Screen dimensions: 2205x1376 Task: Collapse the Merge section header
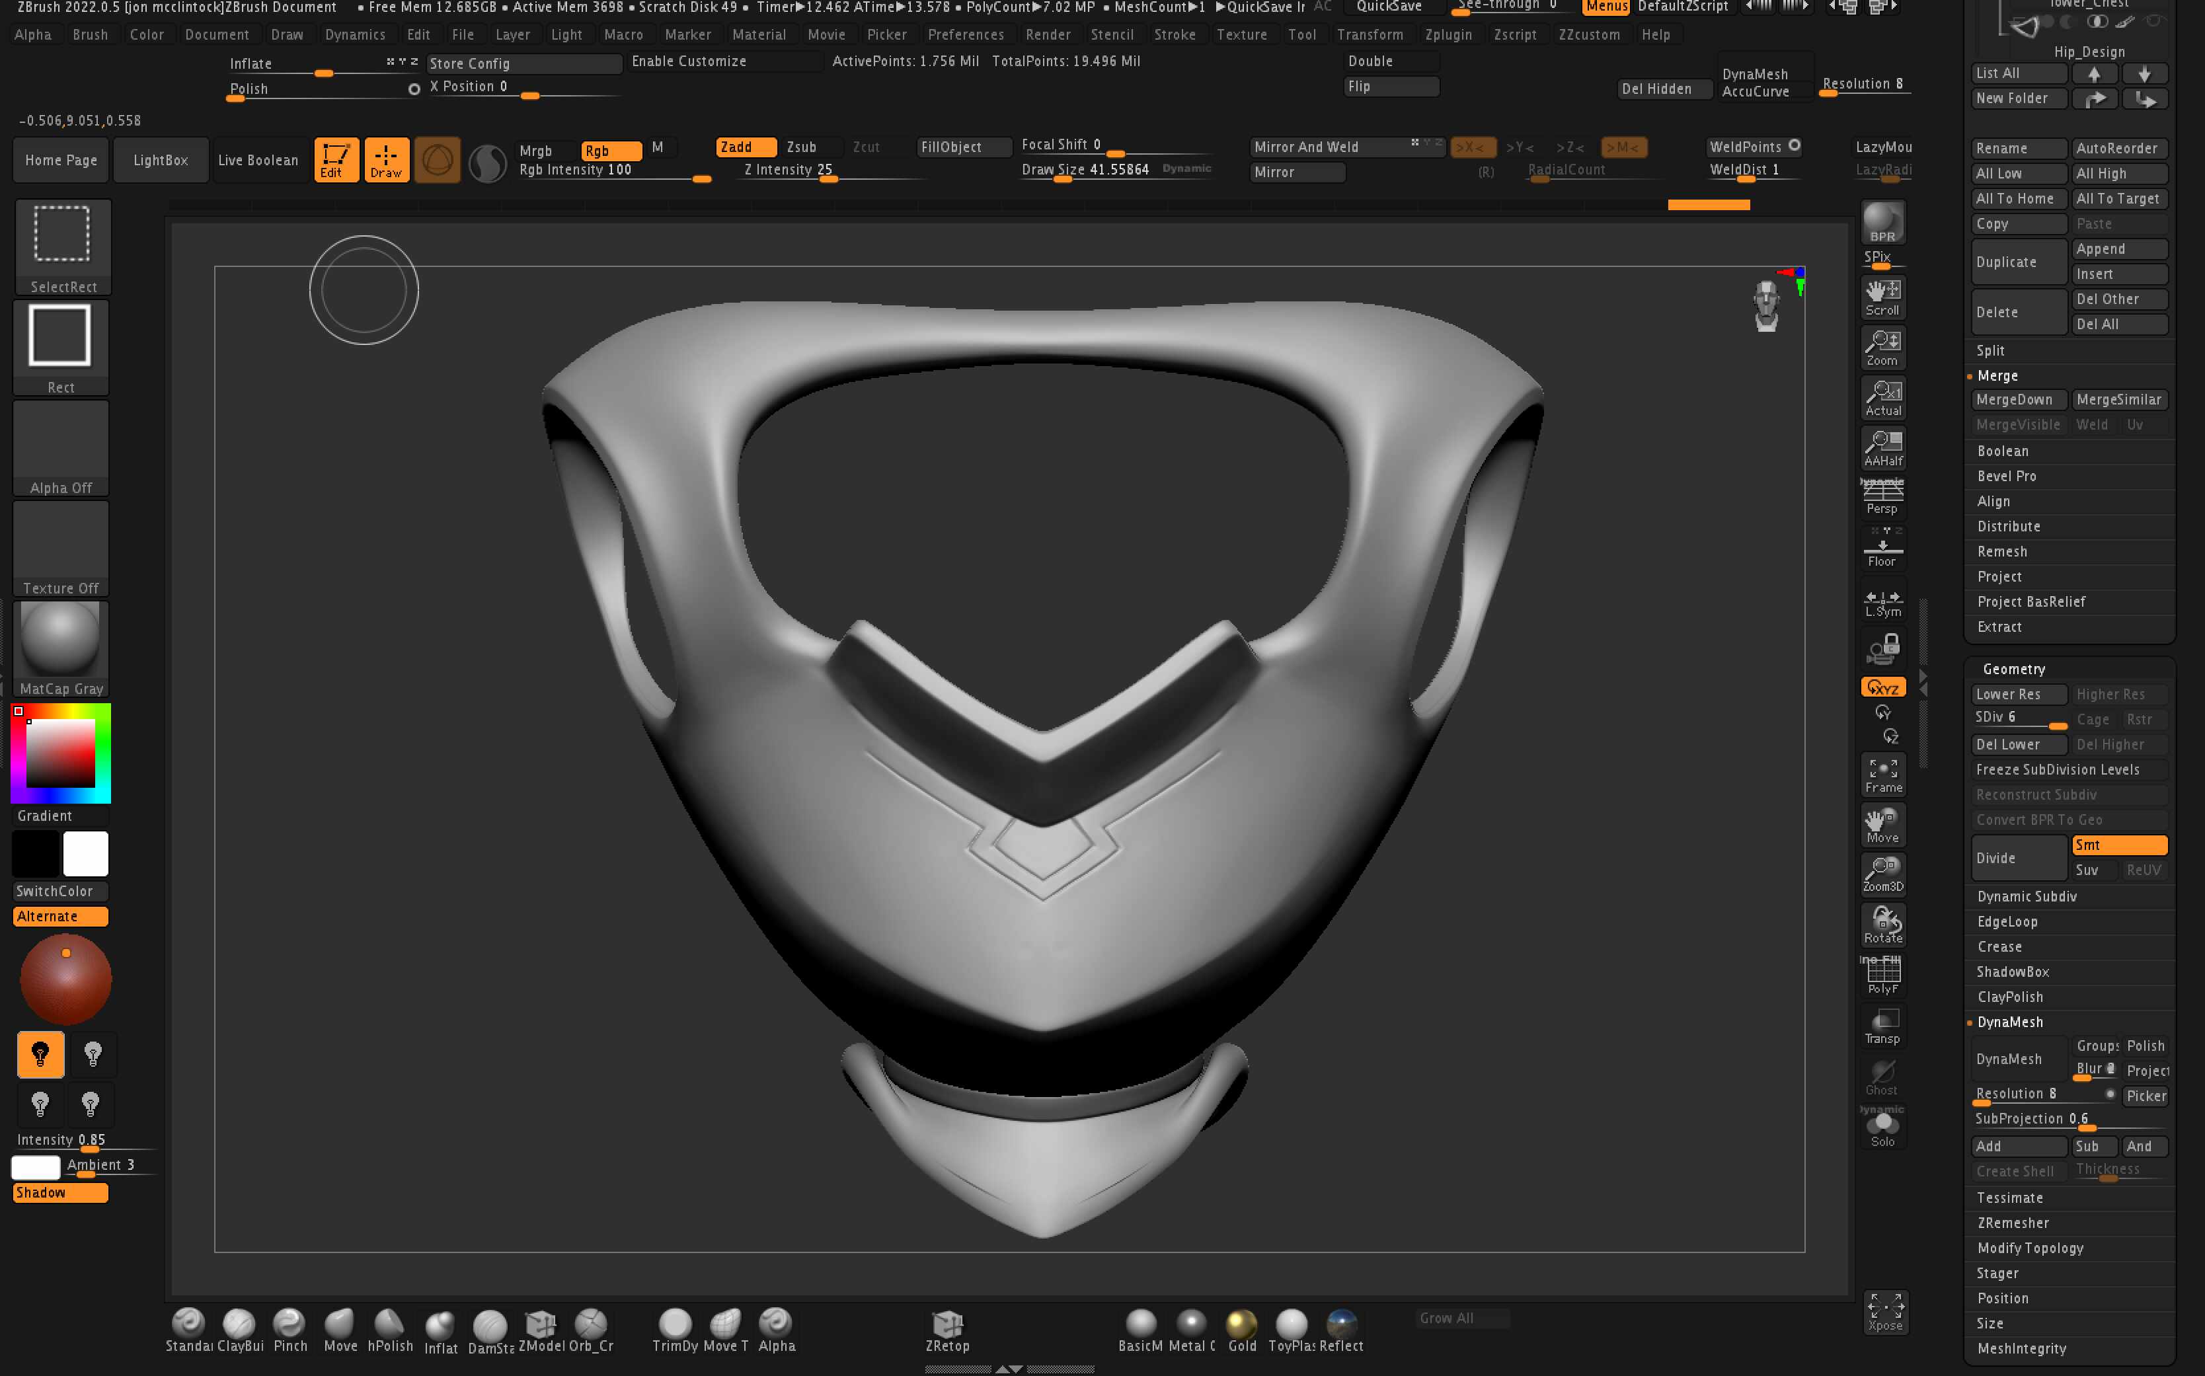coord(1998,375)
